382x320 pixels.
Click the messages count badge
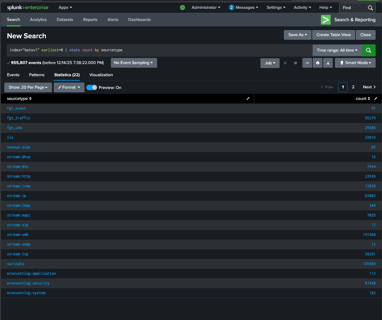tap(232, 8)
